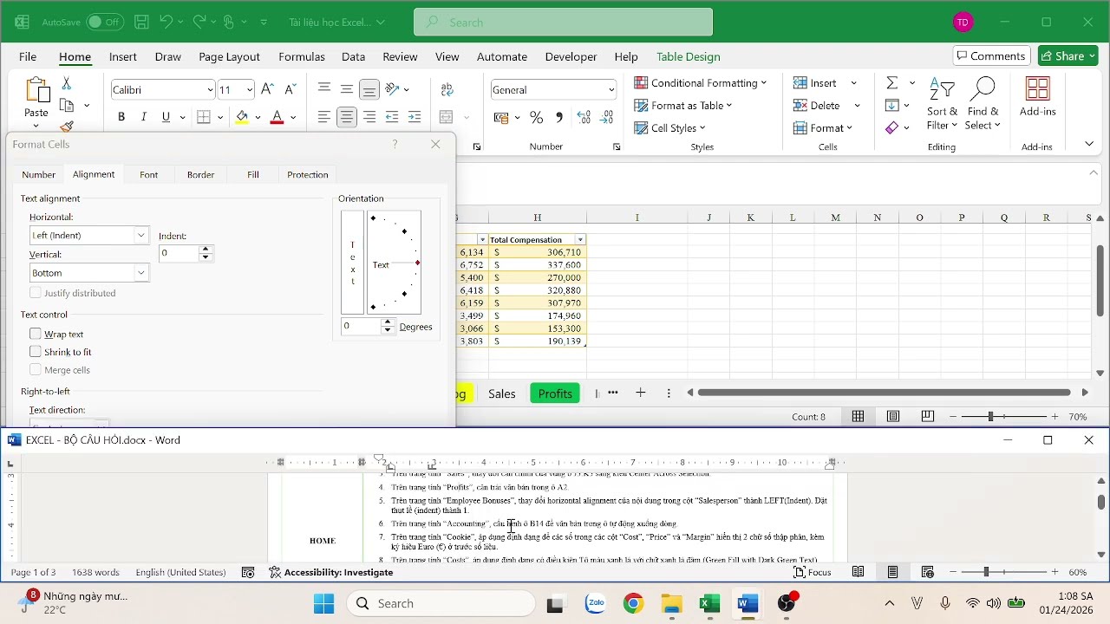
Task: Switch to the Border tab in Format Cells
Action: coord(200,175)
